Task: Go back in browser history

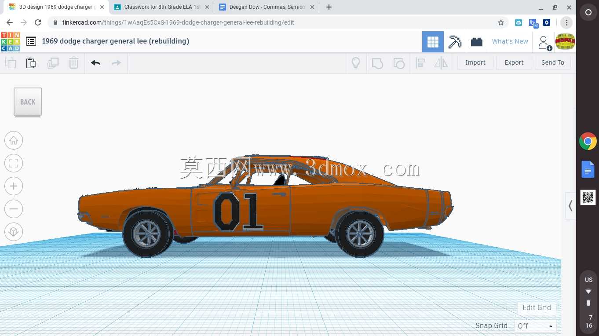Action: point(10,22)
